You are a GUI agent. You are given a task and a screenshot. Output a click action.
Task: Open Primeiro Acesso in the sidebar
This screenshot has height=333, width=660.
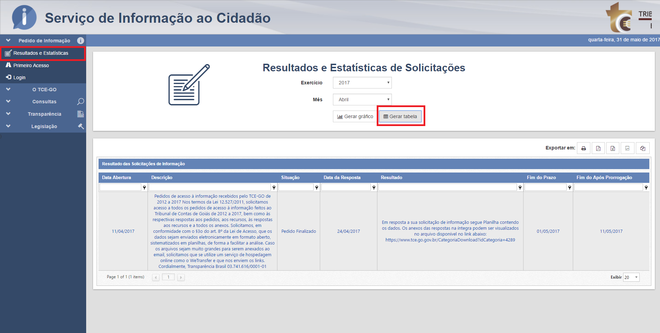tap(31, 65)
